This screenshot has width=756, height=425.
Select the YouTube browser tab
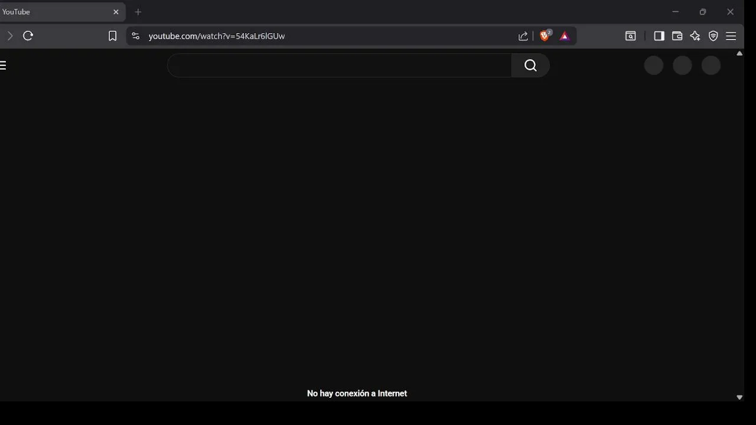coord(62,12)
